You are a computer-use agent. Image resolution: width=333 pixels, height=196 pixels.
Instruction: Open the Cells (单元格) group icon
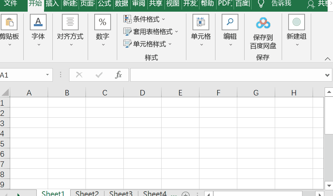tap(201, 22)
